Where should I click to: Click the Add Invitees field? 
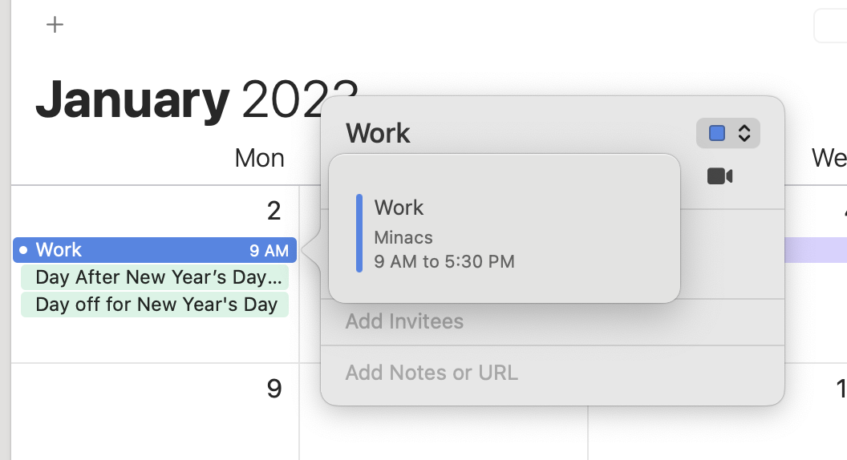tap(404, 321)
